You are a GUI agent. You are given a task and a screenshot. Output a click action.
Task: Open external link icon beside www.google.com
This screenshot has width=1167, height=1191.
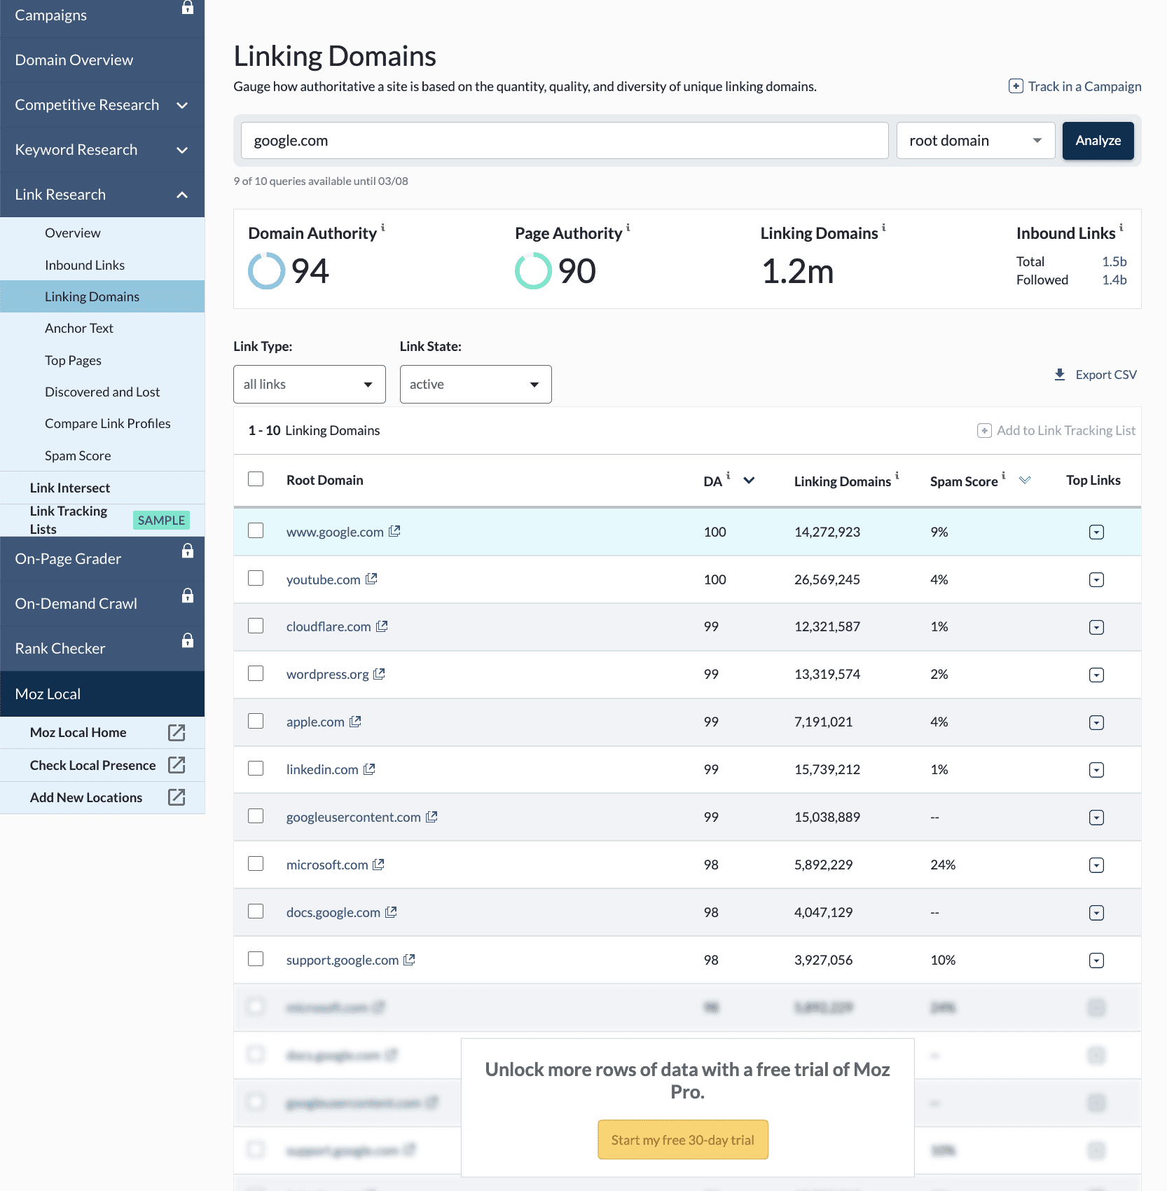point(394,531)
